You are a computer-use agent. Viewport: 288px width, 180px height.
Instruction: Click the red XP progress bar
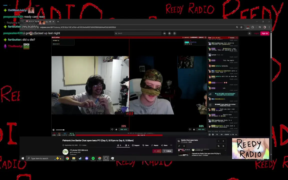(x=119, y=135)
